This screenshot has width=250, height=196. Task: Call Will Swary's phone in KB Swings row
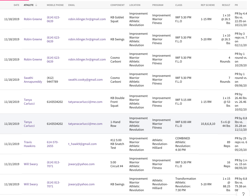(53, 184)
